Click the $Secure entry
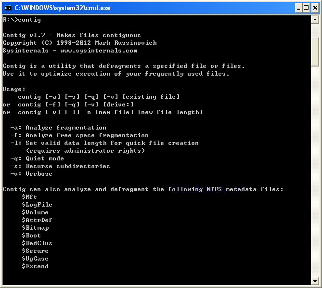 pyautogui.click(x=35, y=251)
